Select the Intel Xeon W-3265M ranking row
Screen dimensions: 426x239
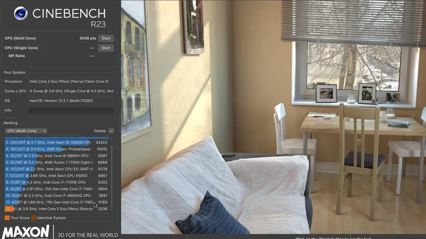pyautogui.click(x=57, y=142)
